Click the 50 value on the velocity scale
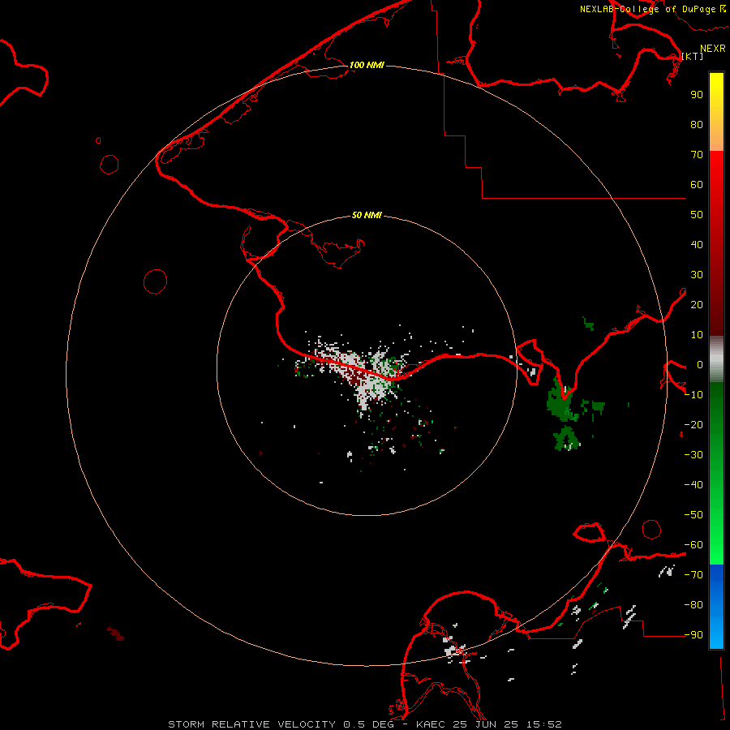730x730 pixels. [x=697, y=215]
